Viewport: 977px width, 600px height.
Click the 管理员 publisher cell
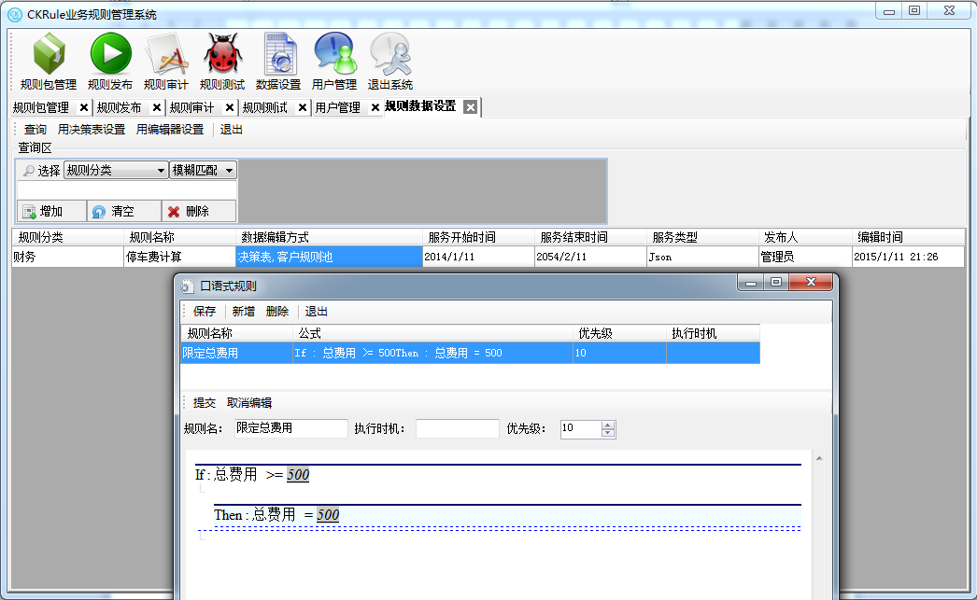coord(805,257)
